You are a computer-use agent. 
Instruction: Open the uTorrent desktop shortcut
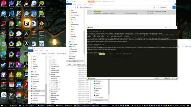coord(19,45)
